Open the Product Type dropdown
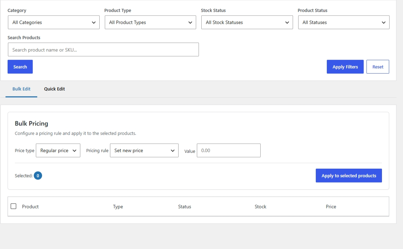Viewport: 403px width, 249px height. [150, 22]
